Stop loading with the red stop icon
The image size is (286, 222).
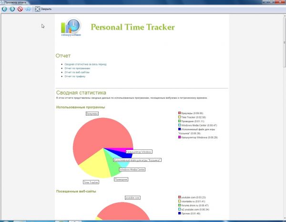pyautogui.click(x=20, y=9)
